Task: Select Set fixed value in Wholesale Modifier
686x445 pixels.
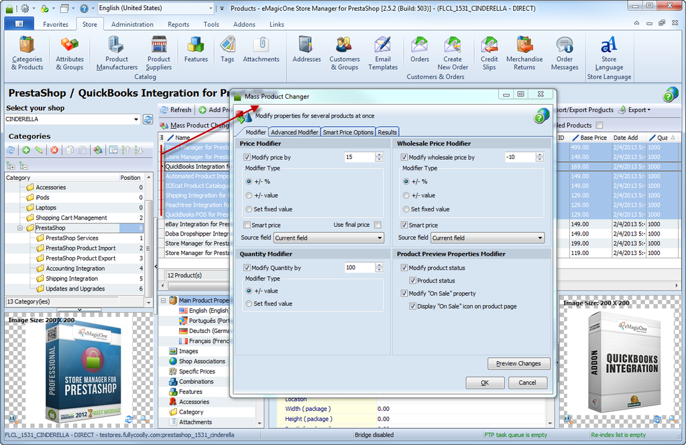Action: tap(406, 209)
